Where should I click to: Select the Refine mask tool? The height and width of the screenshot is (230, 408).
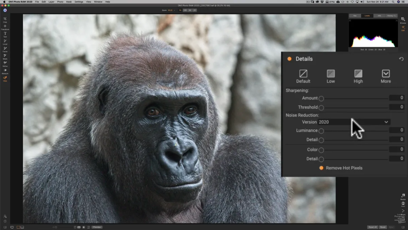tap(5, 63)
